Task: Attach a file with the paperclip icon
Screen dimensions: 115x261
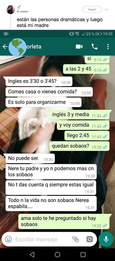Action: pos(76,239)
